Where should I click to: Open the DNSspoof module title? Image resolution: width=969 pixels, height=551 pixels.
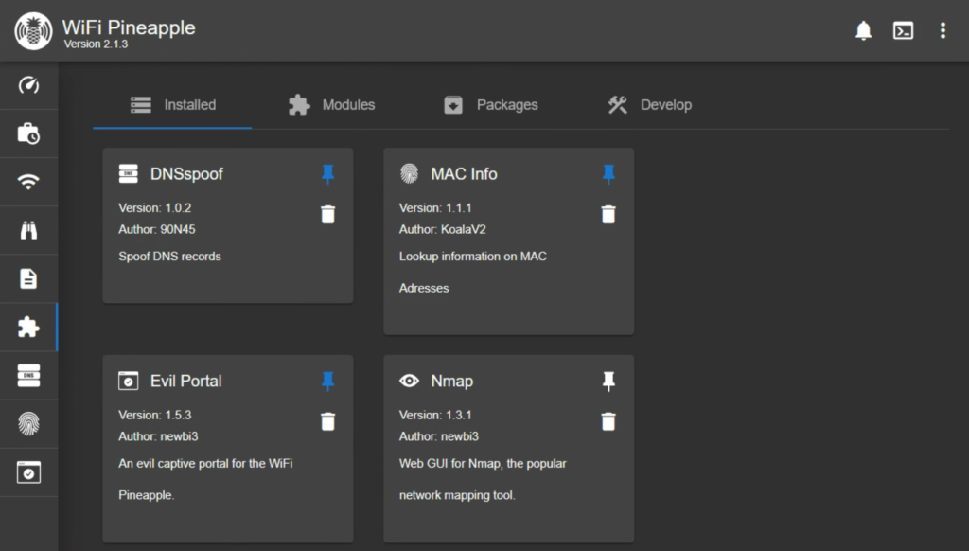pyautogui.click(x=186, y=174)
